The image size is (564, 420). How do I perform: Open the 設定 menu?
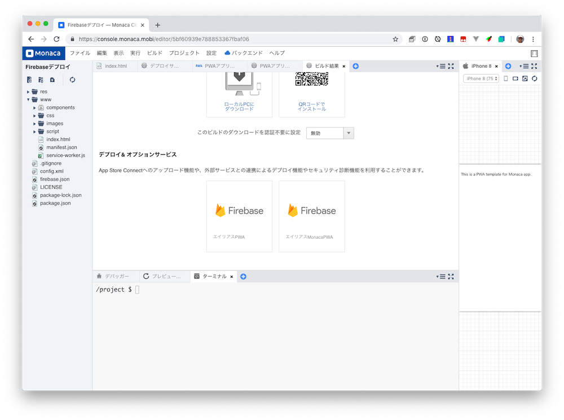click(211, 53)
